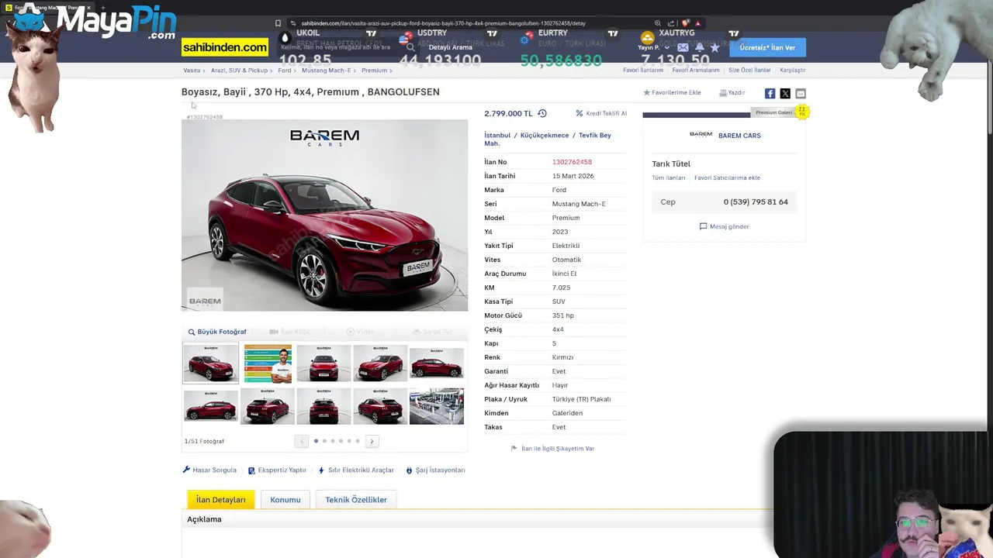Click phone number 0 (539) 795 81 64

point(756,202)
